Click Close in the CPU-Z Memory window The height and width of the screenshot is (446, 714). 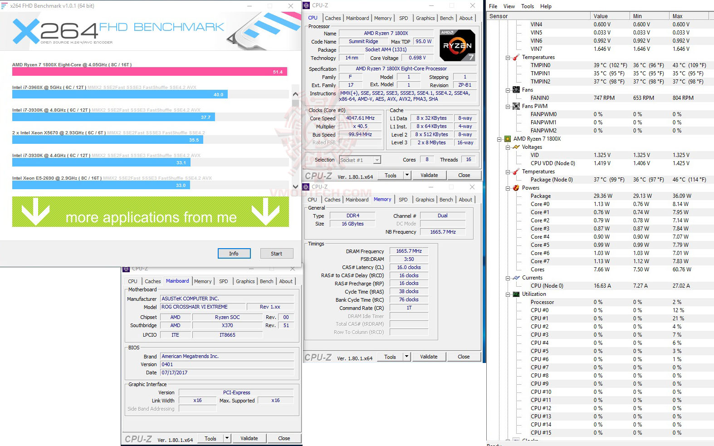tap(464, 357)
